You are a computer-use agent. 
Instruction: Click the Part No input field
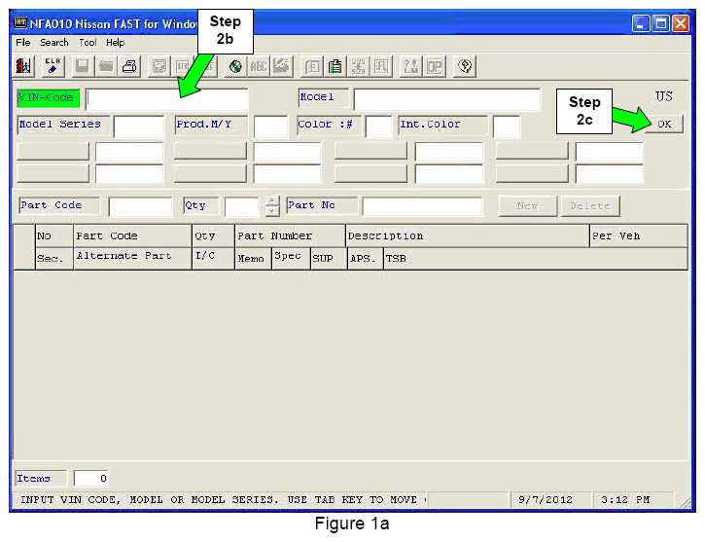click(x=422, y=206)
